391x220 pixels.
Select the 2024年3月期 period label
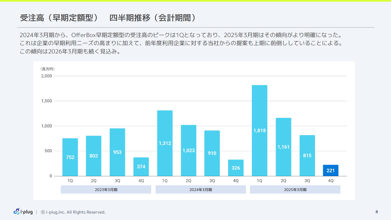(x=200, y=189)
